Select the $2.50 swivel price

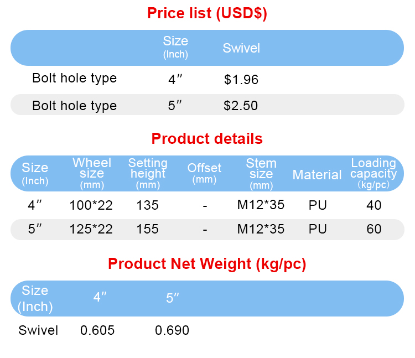(x=241, y=106)
